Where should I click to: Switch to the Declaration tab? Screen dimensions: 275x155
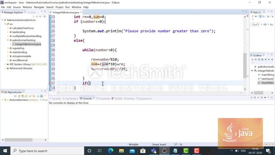70,99
